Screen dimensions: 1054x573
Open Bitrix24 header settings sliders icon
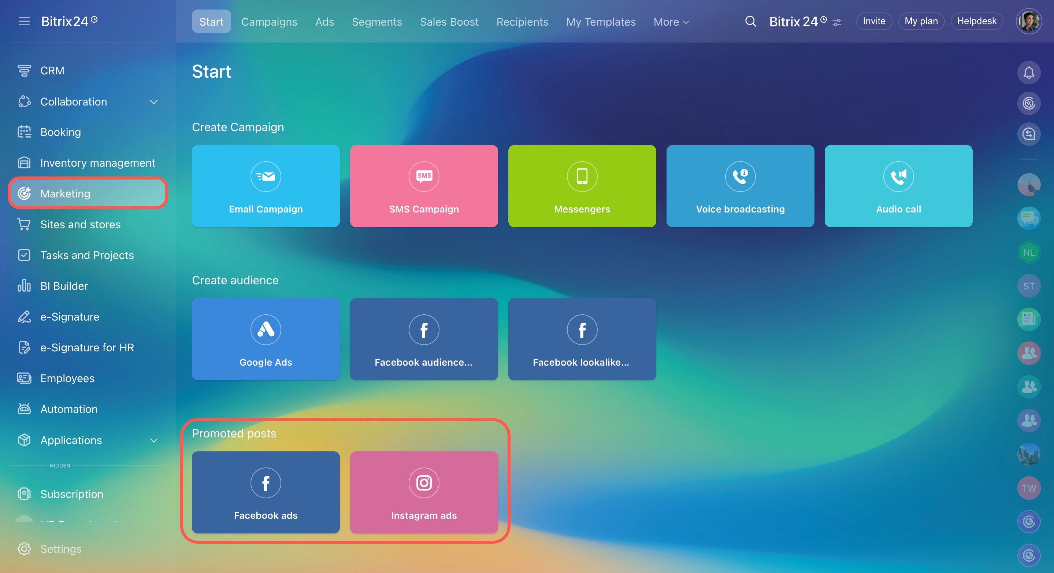pyautogui.click(x=837, y=22)
